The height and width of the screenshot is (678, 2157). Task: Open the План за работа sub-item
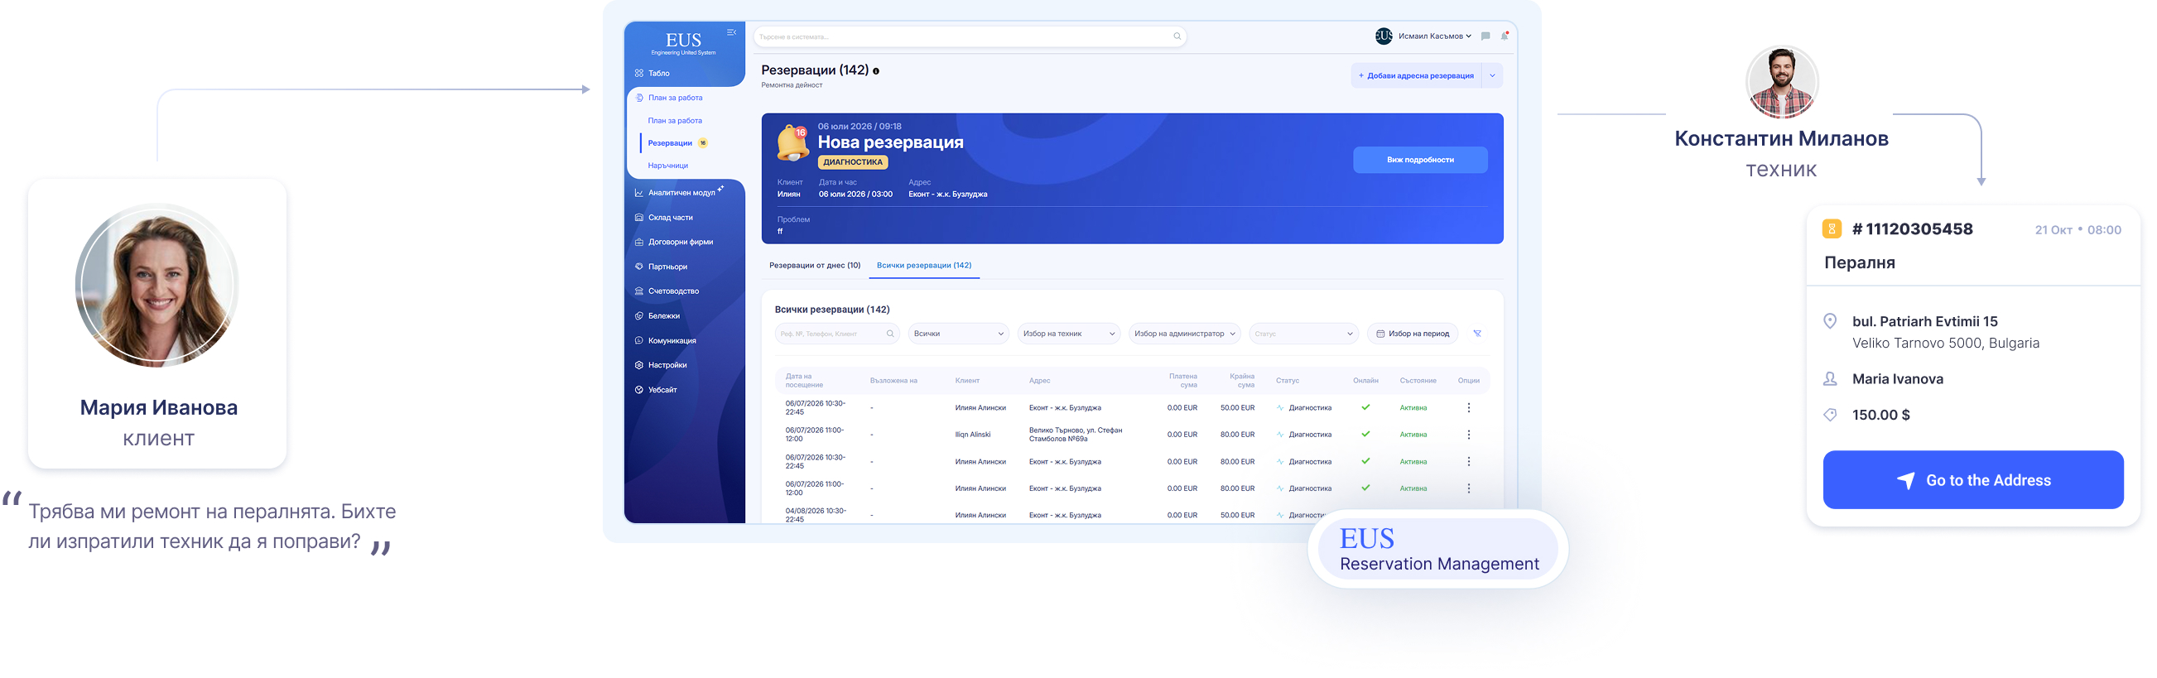pos(675,121)
